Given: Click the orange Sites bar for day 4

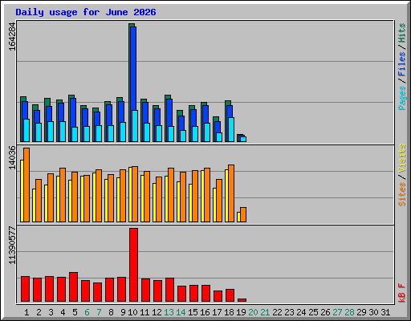Looking at the screenshot, I should pyautogui.click(x=63, y=195).
